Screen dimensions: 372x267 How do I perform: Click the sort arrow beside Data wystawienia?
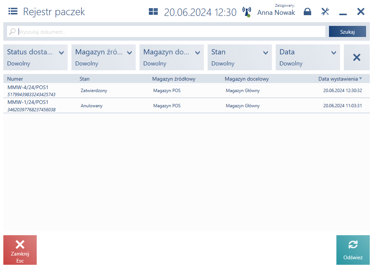pyautogui.click(x=361, y=78)
